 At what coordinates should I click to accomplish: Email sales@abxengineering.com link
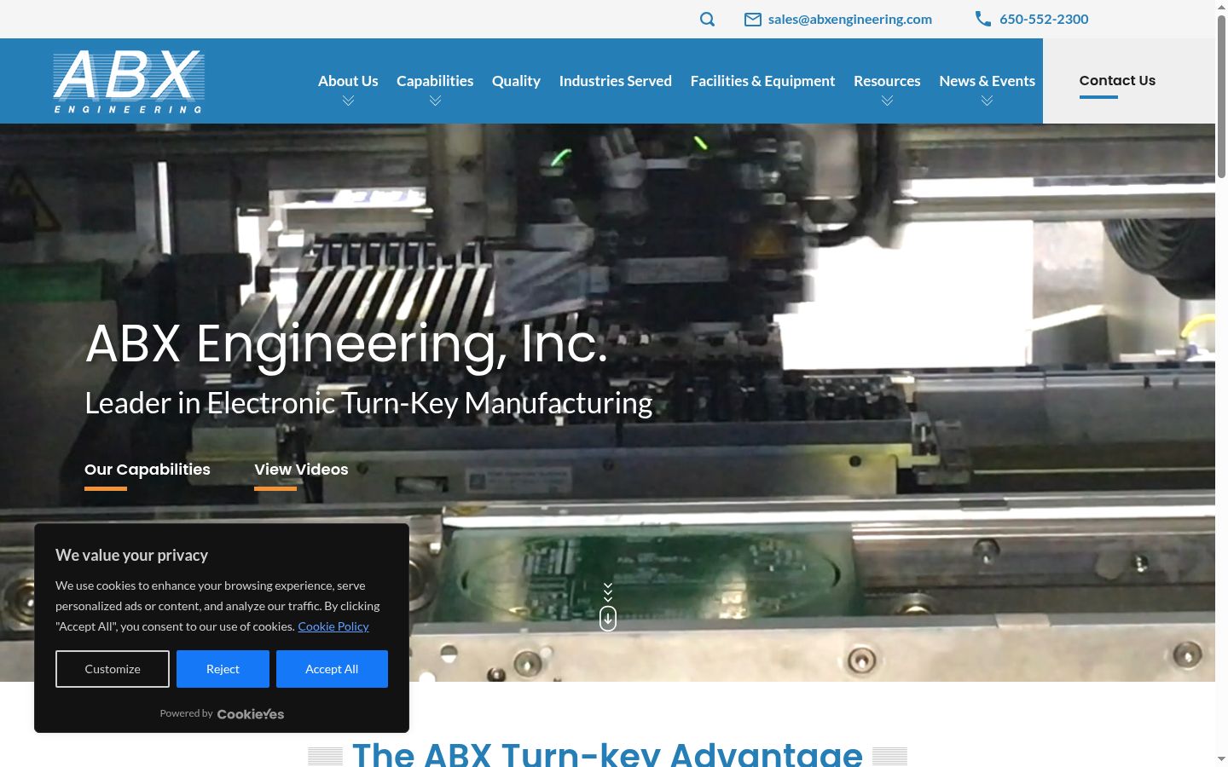click(x=849, y=19)
